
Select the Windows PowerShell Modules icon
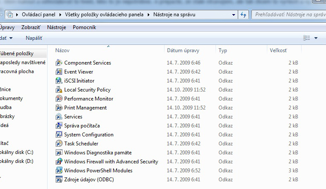[59, 171]
